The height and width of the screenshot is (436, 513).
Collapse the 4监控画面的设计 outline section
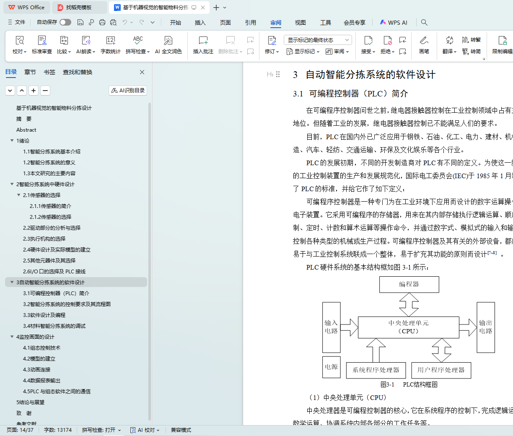point(12,337)
